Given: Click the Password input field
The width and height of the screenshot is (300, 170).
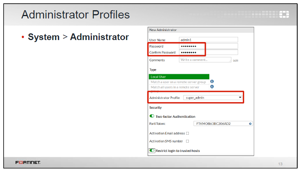Looking at the screenshot, I should click(x=208, y=46).
